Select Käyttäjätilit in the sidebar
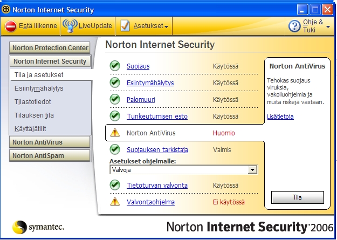 pyautogui.click(x=31, y=128)
